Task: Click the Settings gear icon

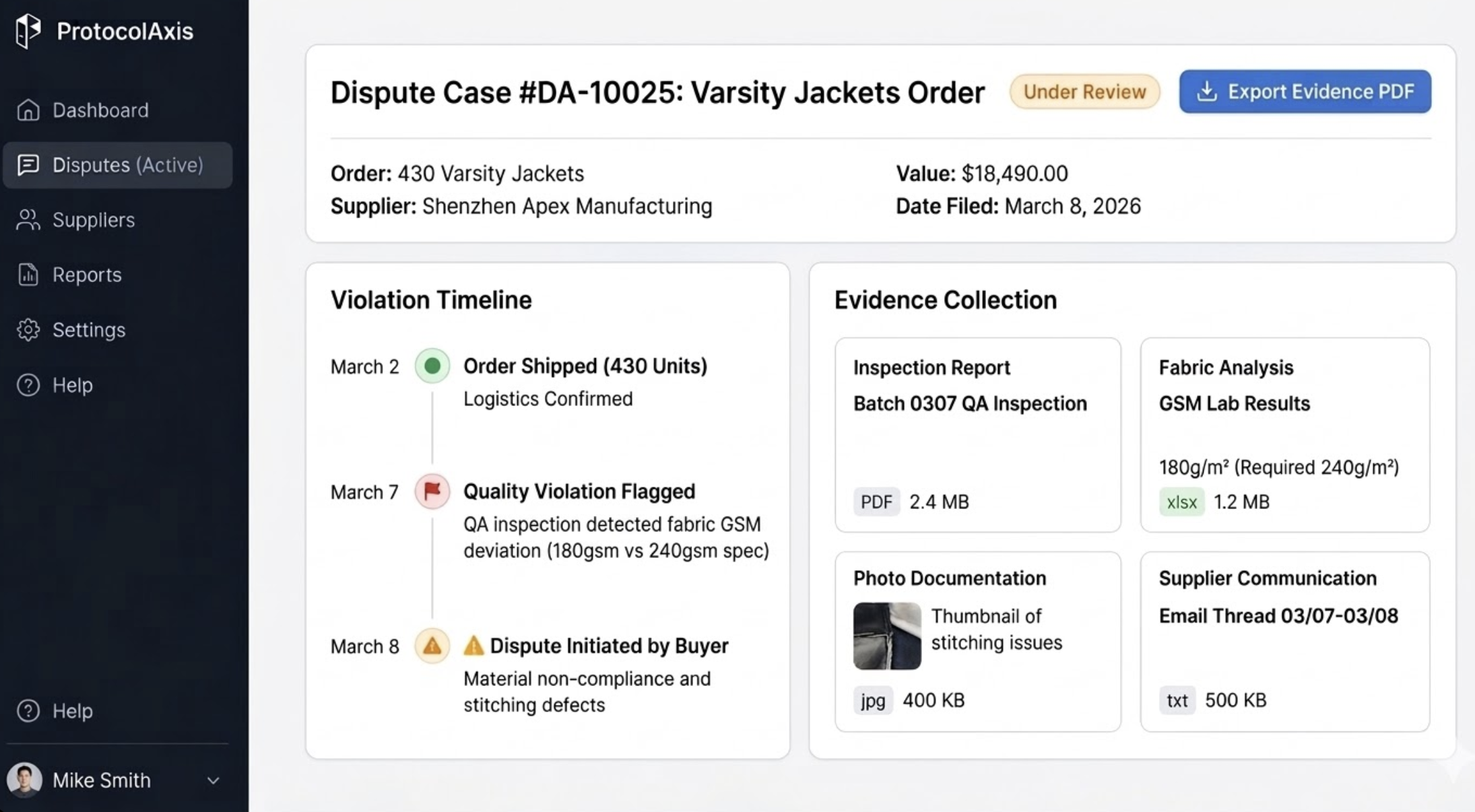Action: 28,330
